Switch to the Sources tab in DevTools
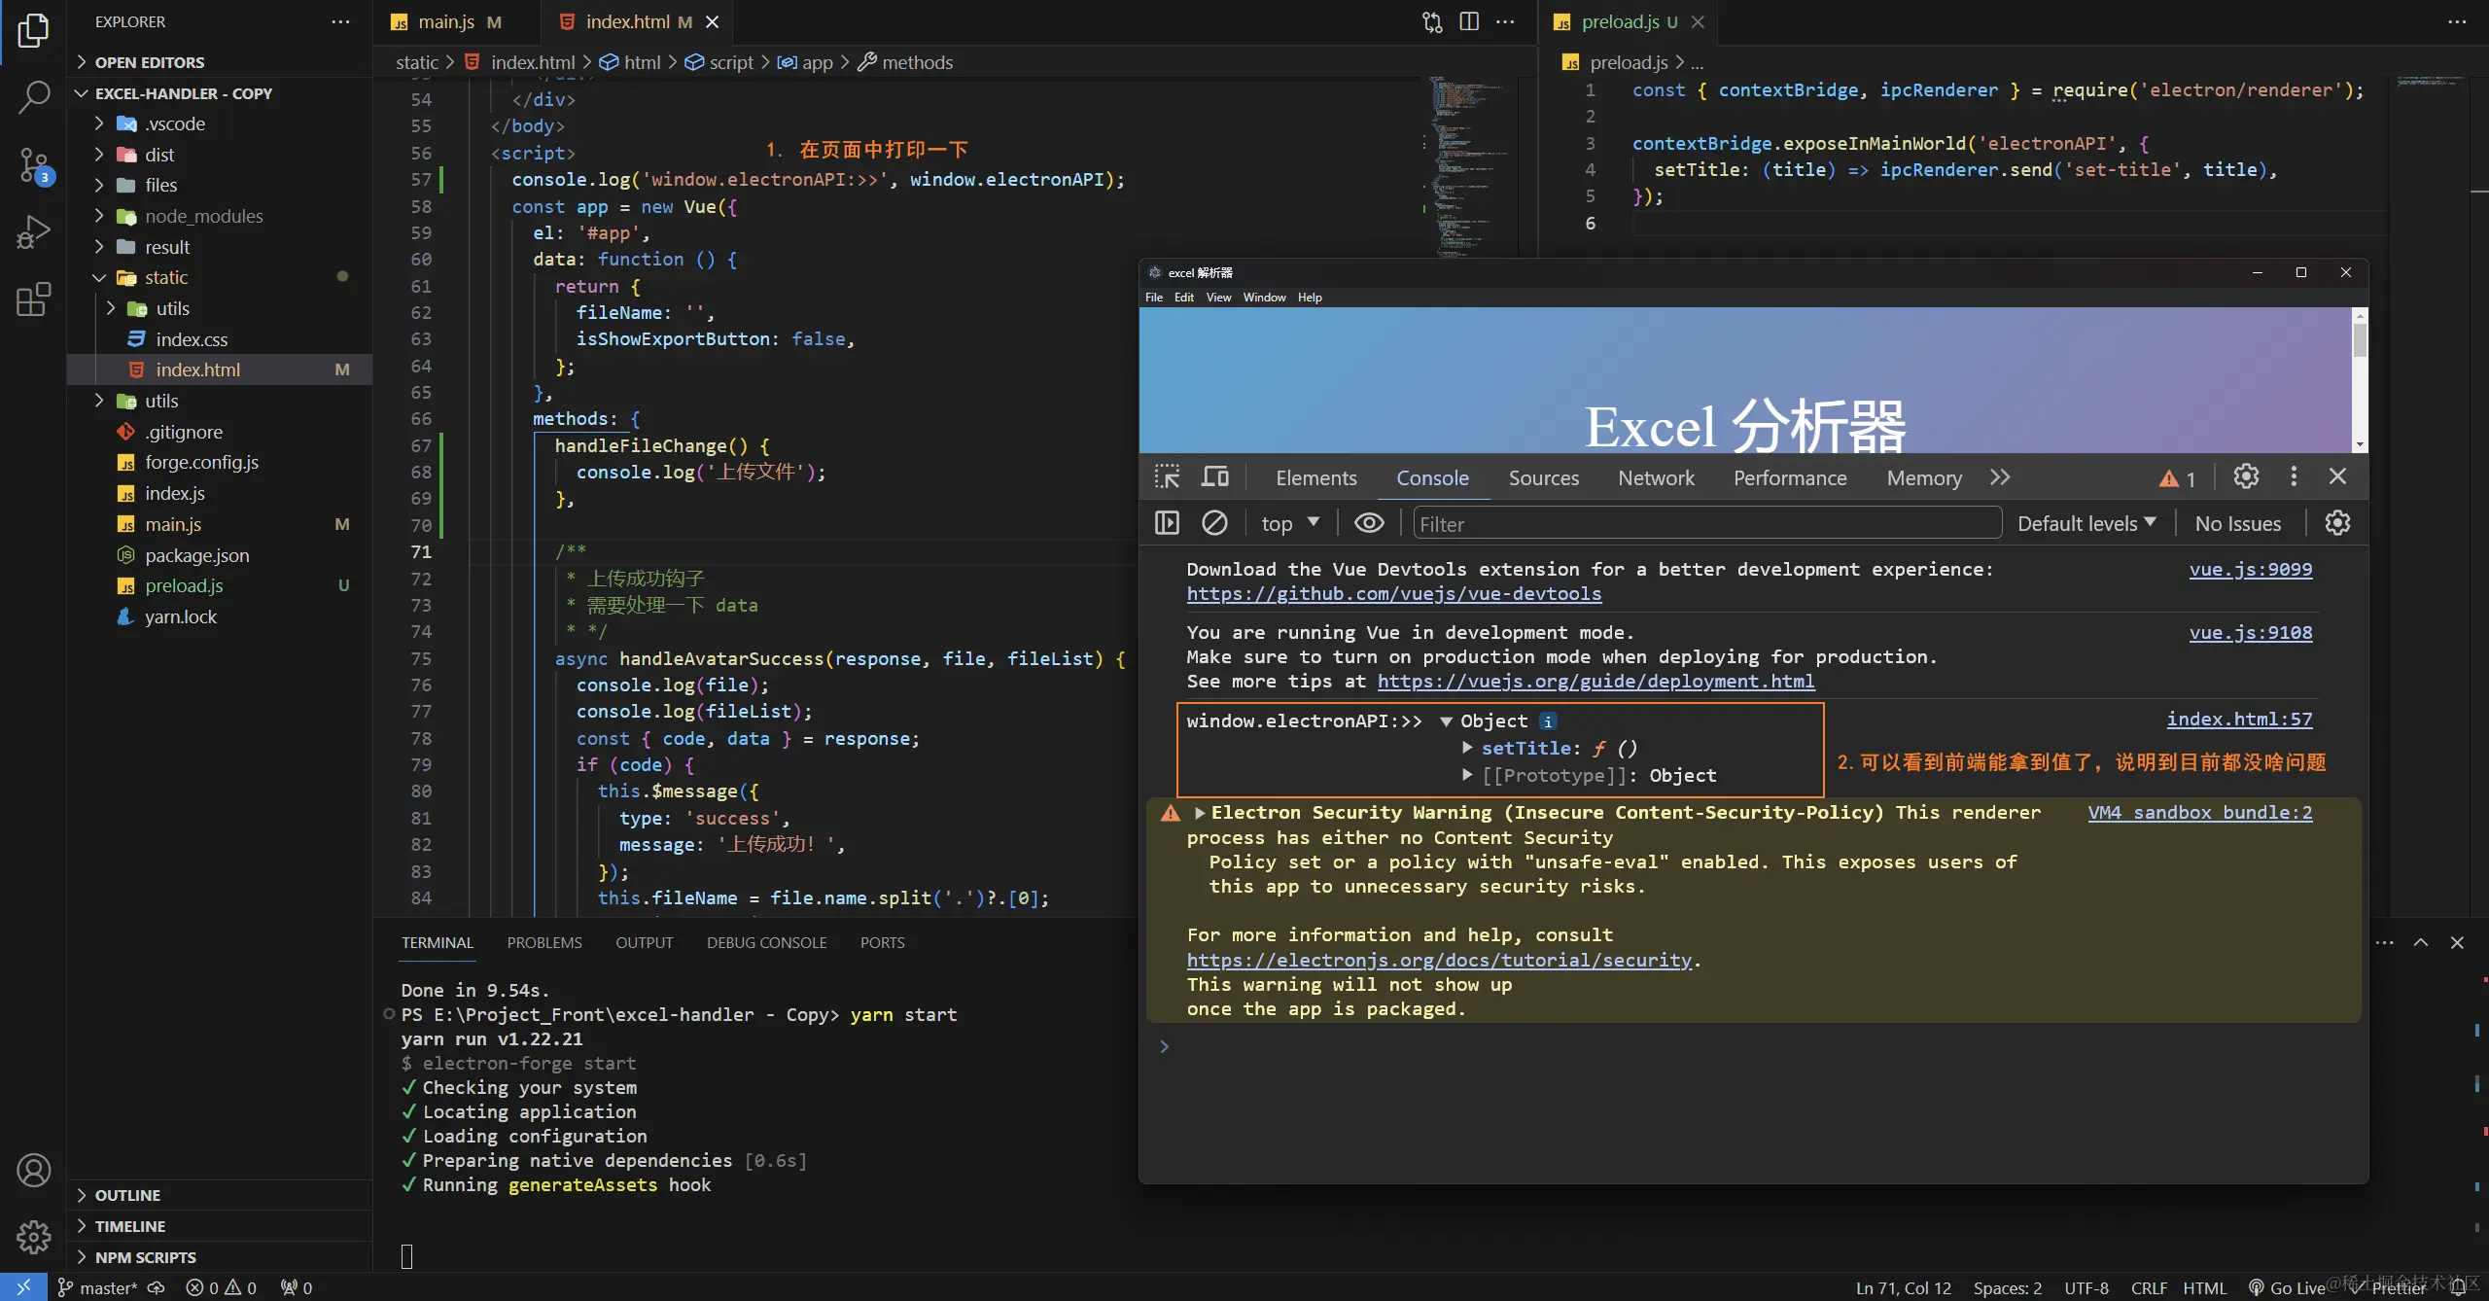The width and height of the screenshot is (2489, 1301). coord(1543,477)
